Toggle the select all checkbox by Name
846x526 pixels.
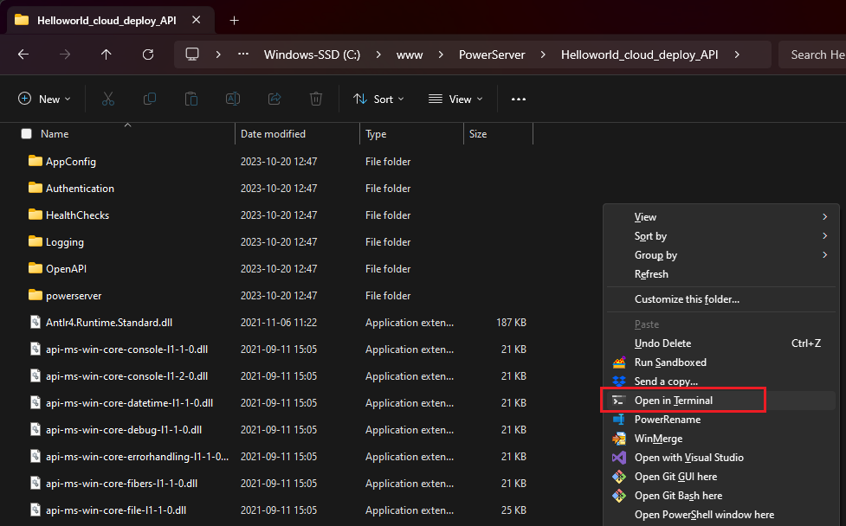(x=26, y=134)
